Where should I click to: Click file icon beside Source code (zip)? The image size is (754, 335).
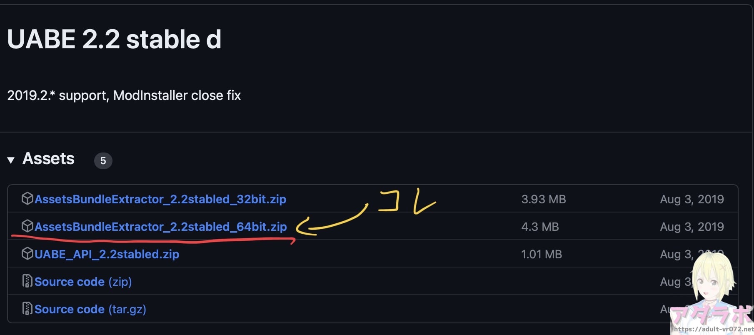(27, 281)
